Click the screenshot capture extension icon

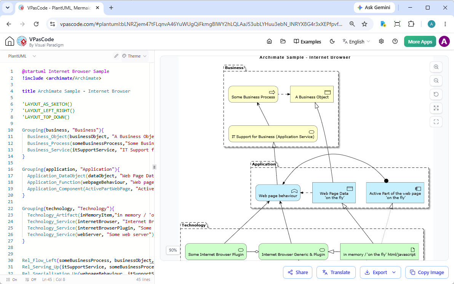click(397, 24)
